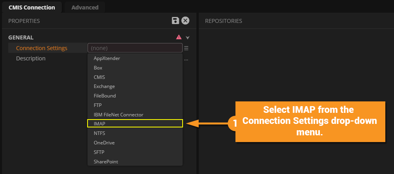The image size is (394, 174).
Task: Collapse the General section chevron
Action: [x=188, y=37]
